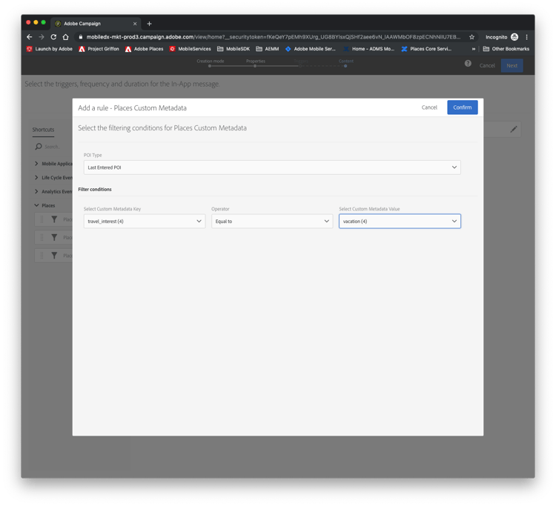This screenshot has height=506, width=556.
Task: Select the Shortcuts tab
Action: coord(43,130)
